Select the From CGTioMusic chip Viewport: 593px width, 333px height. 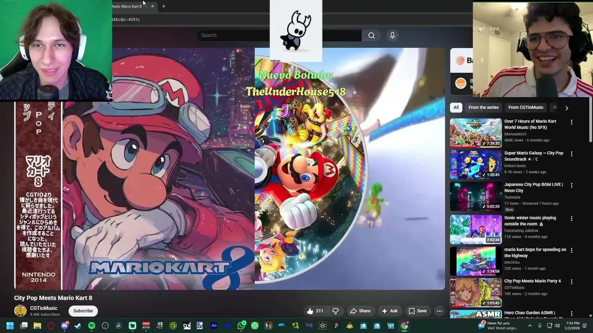coord(526,107)
